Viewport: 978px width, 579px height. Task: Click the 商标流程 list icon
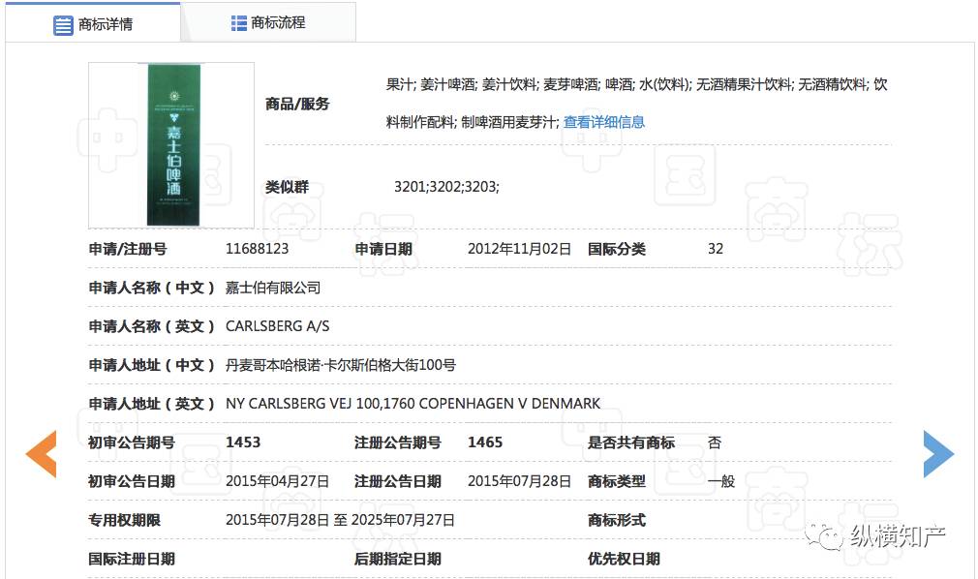(x=239, y=23)
